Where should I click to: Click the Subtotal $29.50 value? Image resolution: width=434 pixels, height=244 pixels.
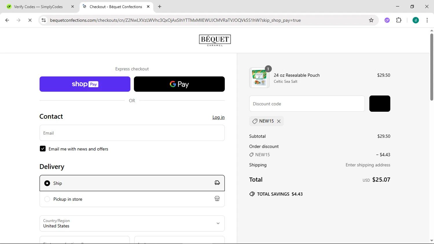(x=384, y=136)
